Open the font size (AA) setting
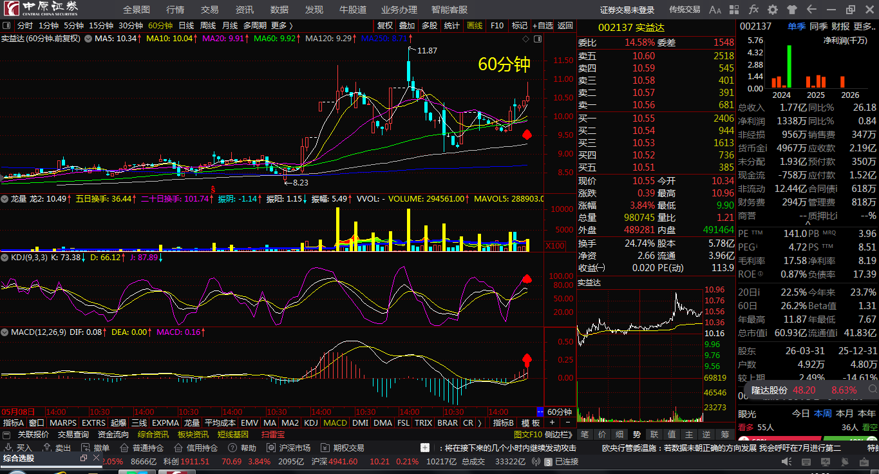The image size is (879, 474). 715,10
